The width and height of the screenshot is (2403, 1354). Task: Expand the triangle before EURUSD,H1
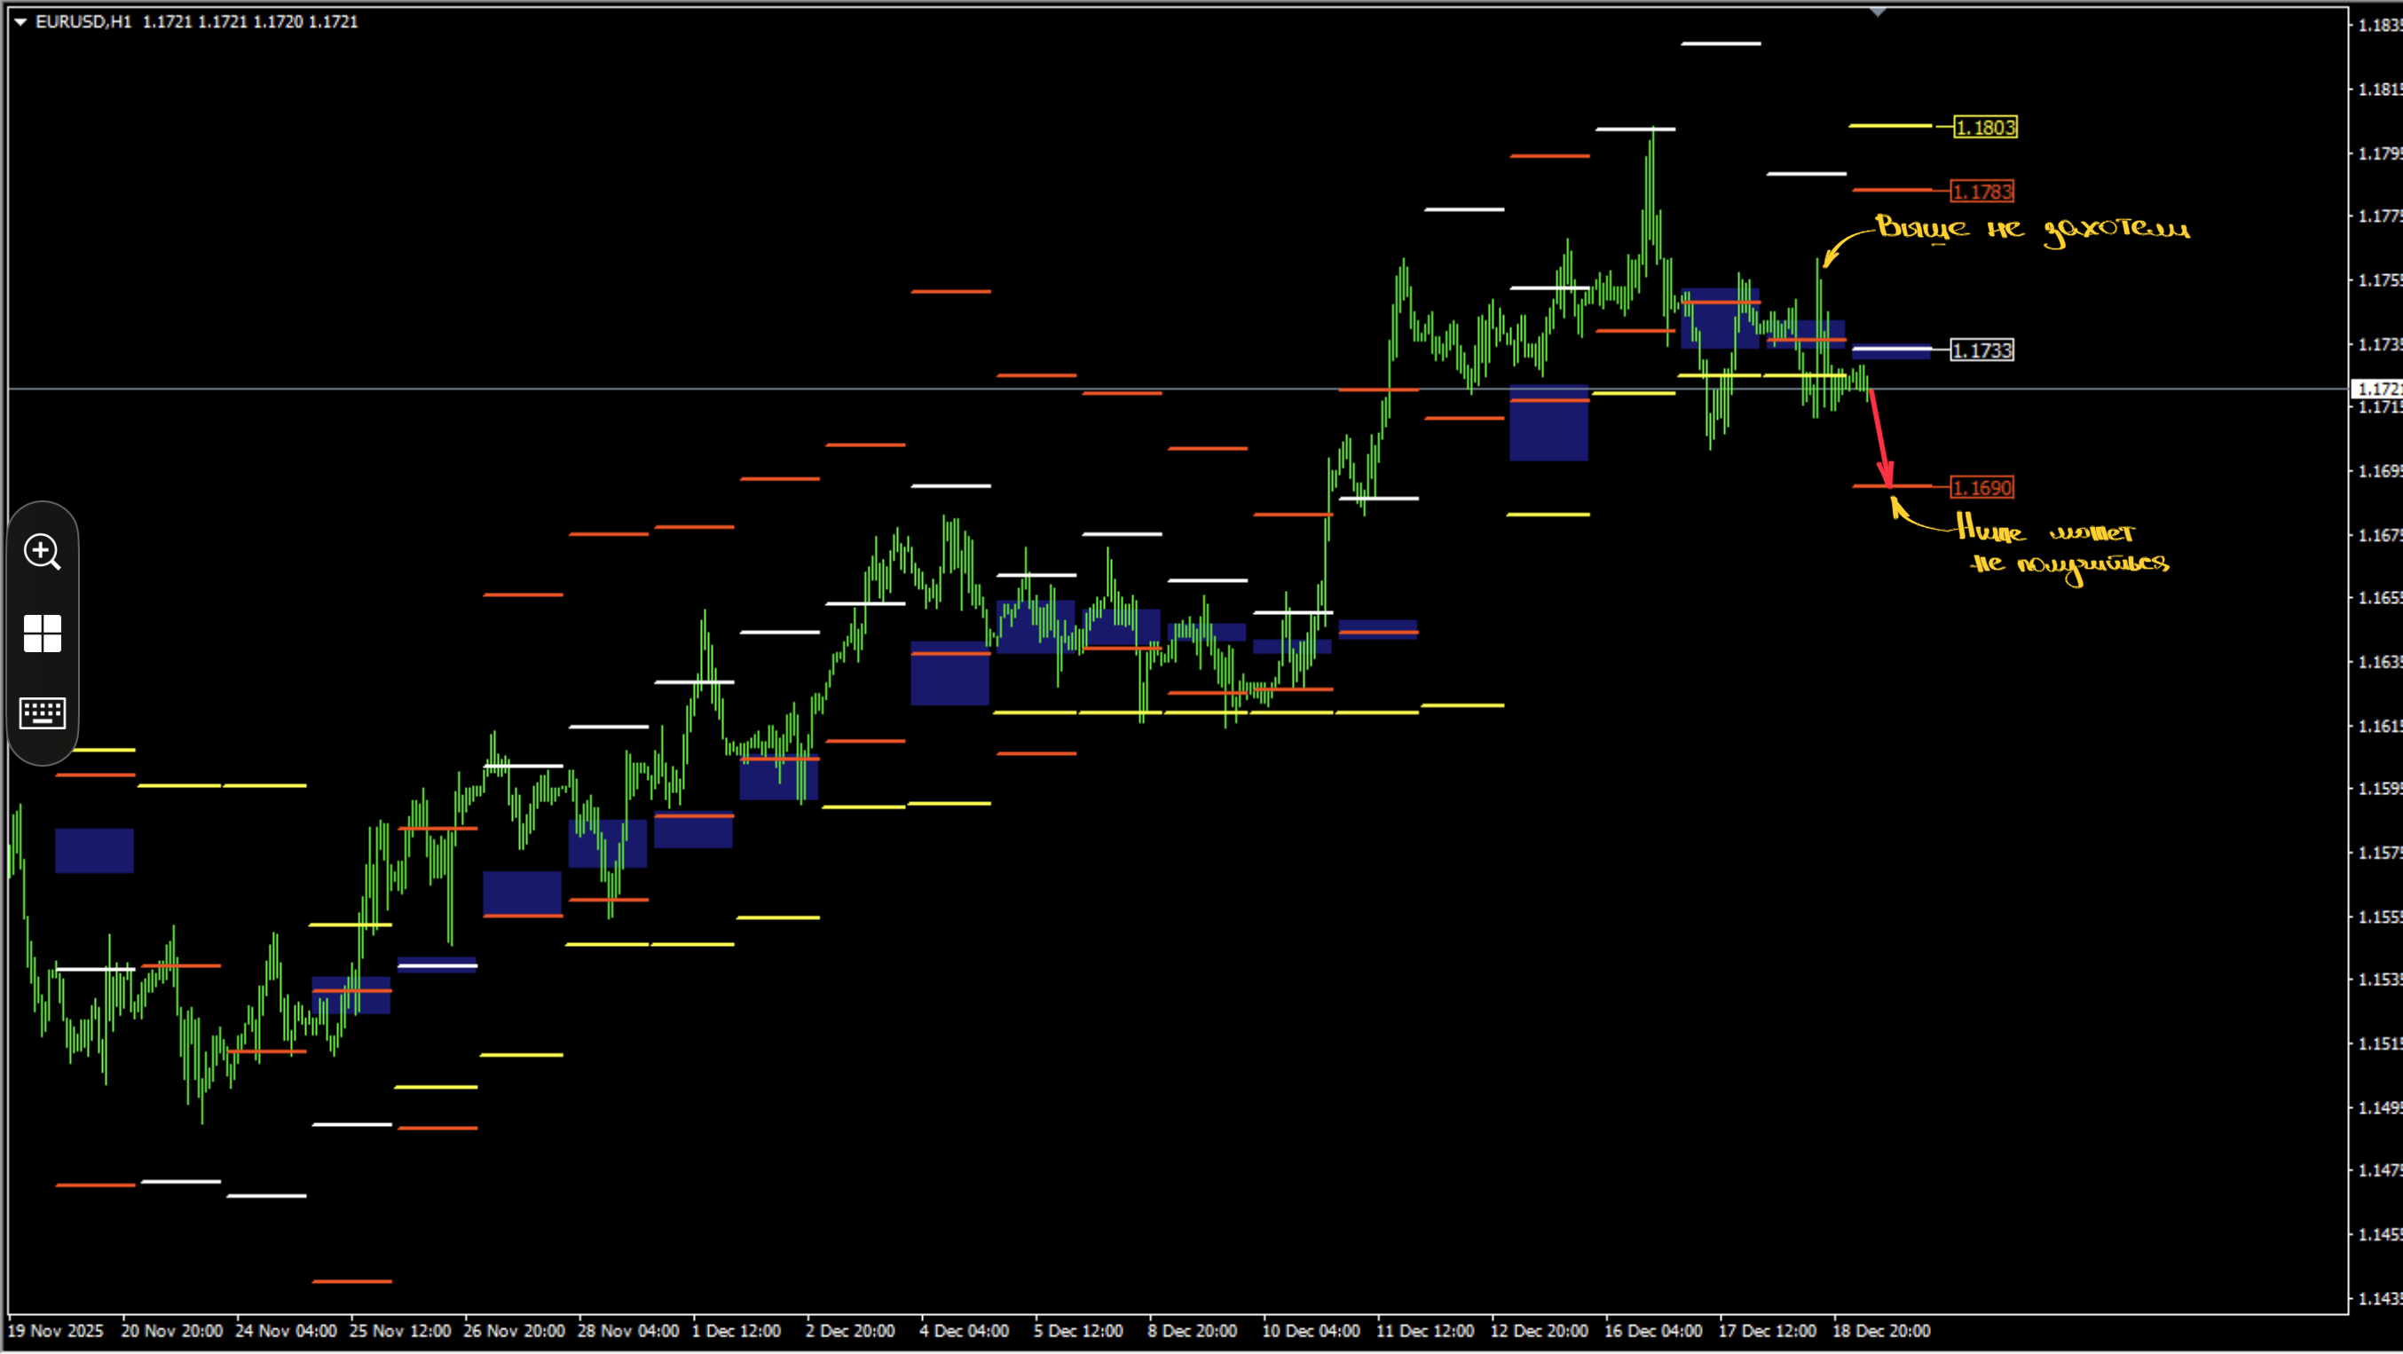point(20,21)
